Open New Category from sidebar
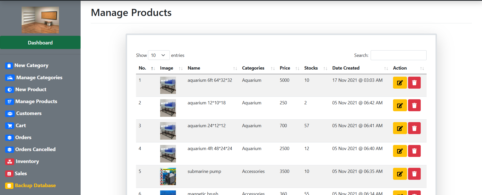The height and width of the screenshot is (195, 482). 31,66
